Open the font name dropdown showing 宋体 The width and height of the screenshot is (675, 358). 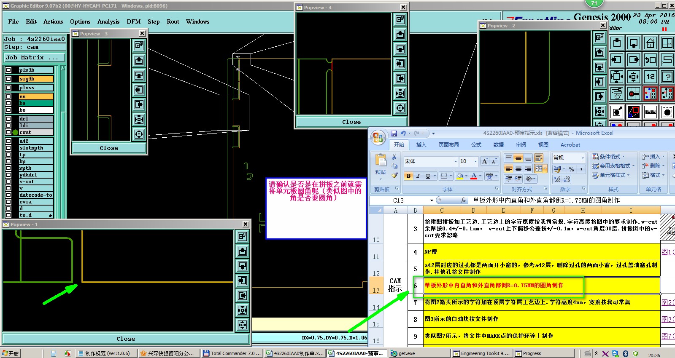point(455,161)
